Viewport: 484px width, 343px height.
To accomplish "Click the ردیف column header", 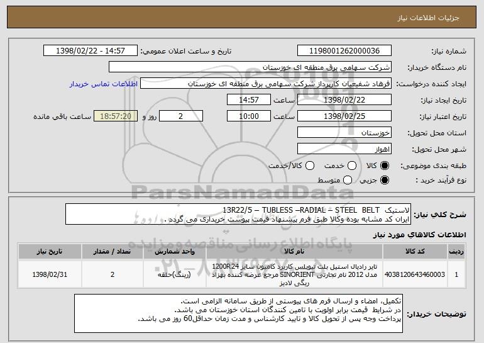I will (456, 252).
